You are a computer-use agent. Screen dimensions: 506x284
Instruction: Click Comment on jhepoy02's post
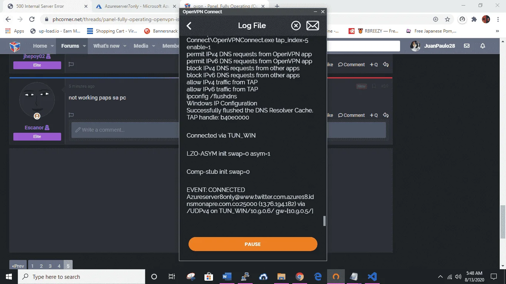[x=352, y=64]
